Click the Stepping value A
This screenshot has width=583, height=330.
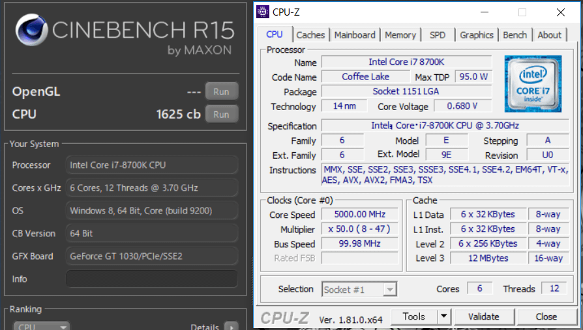pyautogui.click(x=548, y=141)
